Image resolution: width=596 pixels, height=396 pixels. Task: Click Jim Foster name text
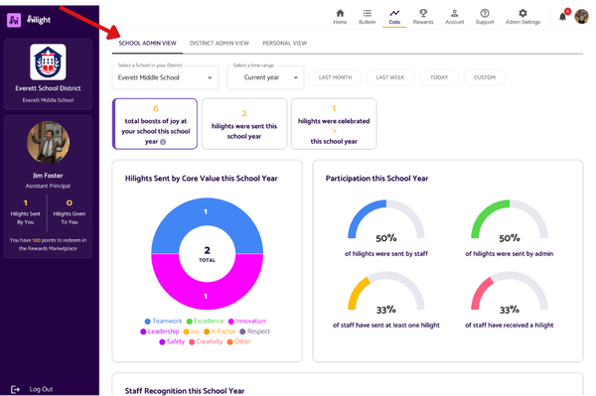coord(48,176)
